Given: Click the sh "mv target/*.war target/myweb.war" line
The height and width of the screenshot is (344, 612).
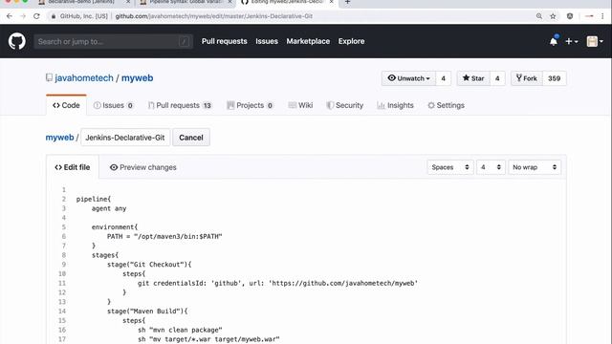Looking at the screenshot, I should [x=208, y=339].
